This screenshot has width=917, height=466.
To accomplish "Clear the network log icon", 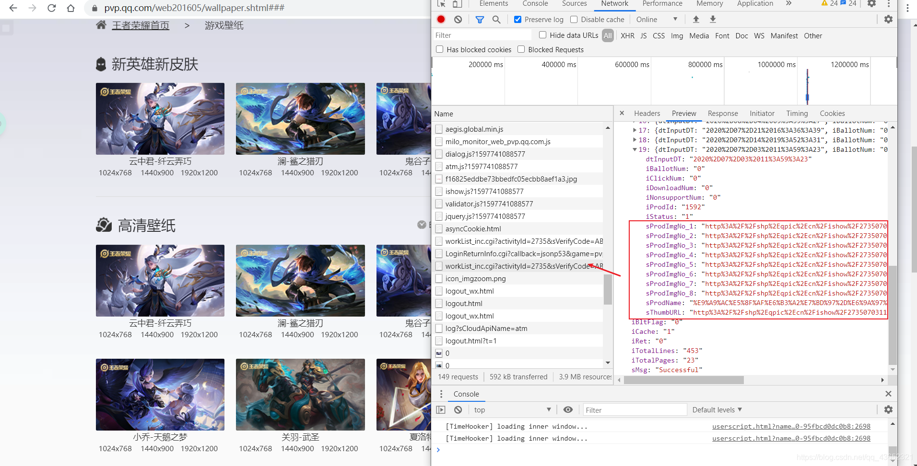I will (x=458, y=19).
